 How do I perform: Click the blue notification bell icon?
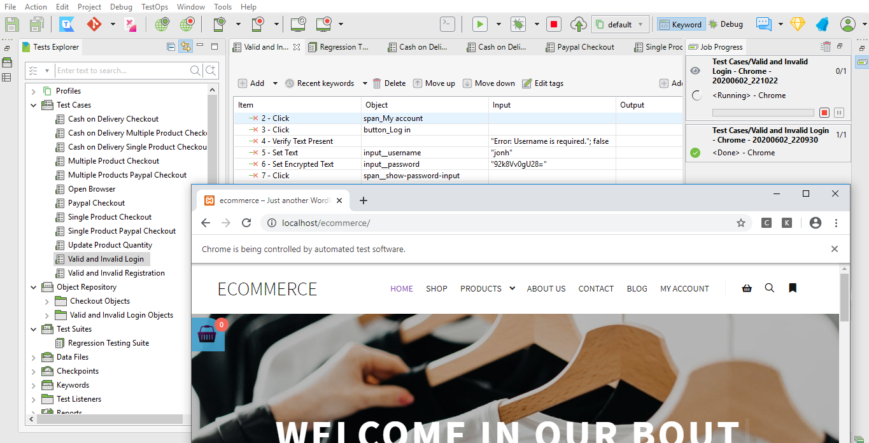tap(822, 24)
